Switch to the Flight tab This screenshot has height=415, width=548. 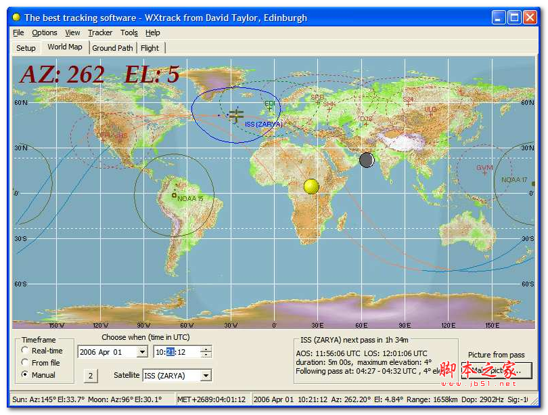[150, 48]
